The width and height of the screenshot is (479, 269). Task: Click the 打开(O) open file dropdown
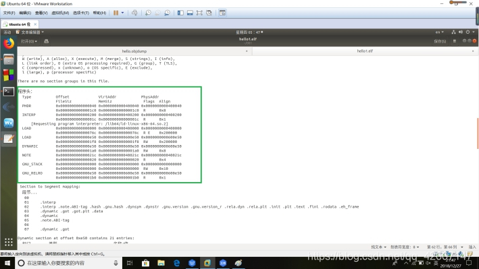click(29, 41)
